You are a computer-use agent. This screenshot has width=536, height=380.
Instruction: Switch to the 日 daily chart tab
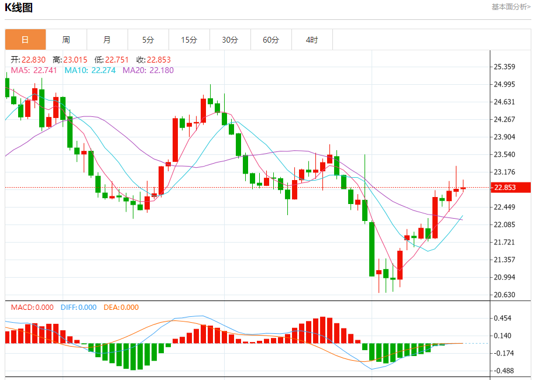click(25, 40)
